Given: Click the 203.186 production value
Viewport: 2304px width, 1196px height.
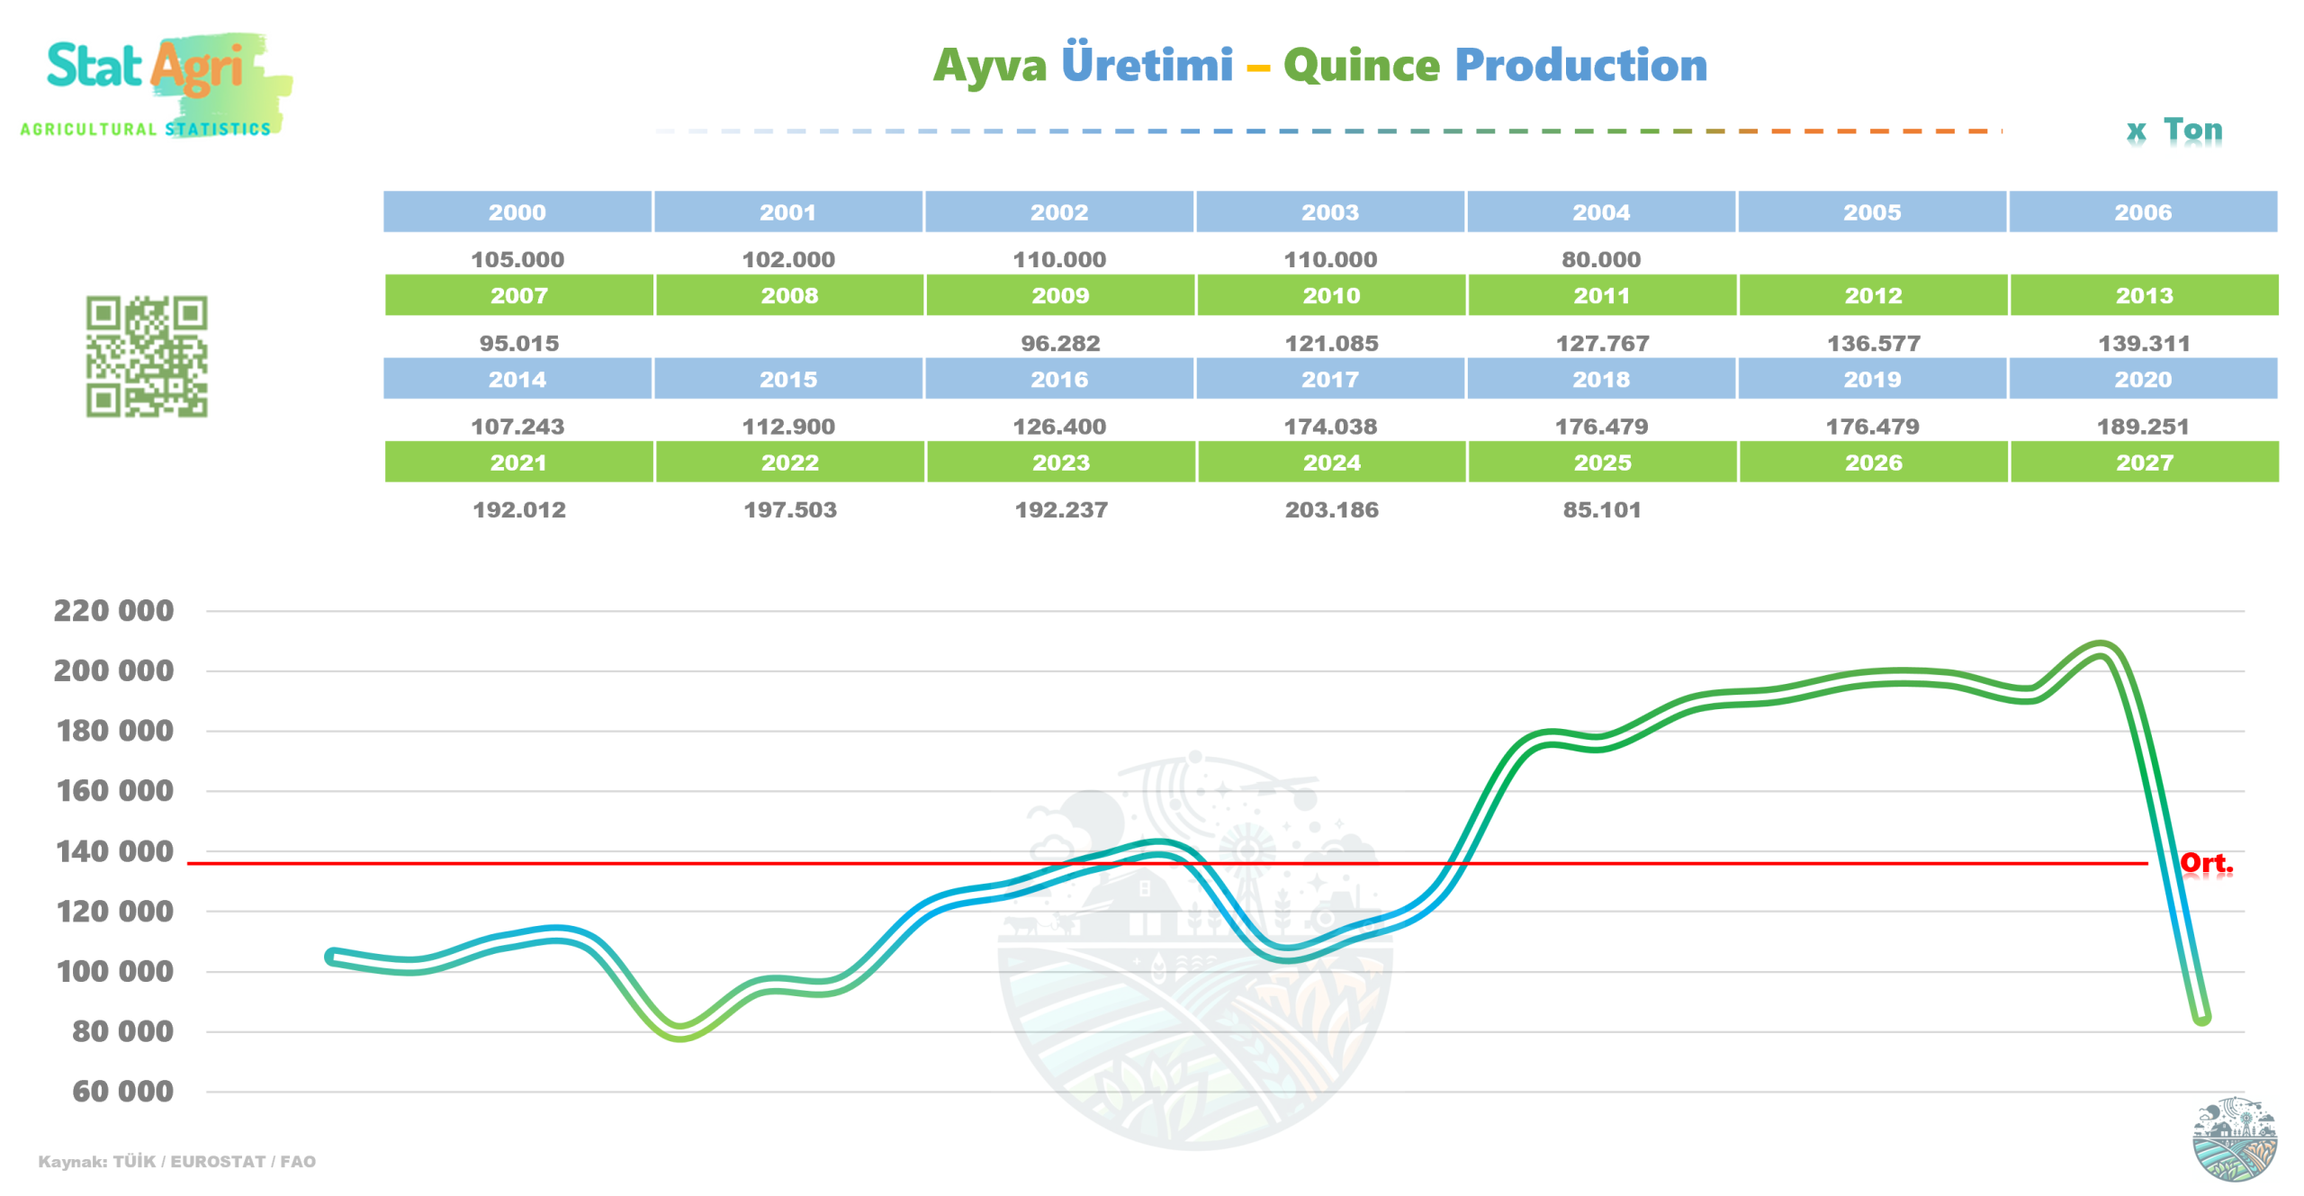Looking at the screenshot, I should pyautogui.click(x=1331, y=509).
